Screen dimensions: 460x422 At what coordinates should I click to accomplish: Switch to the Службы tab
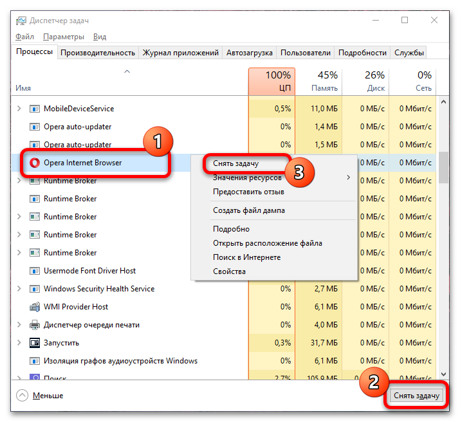409,53
